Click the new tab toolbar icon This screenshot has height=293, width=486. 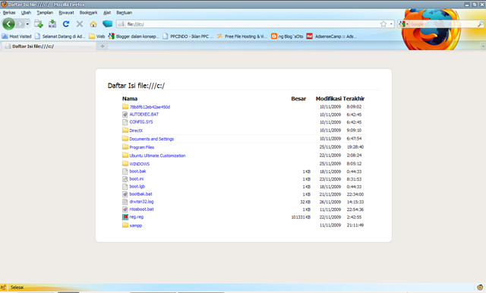(39, 24)
